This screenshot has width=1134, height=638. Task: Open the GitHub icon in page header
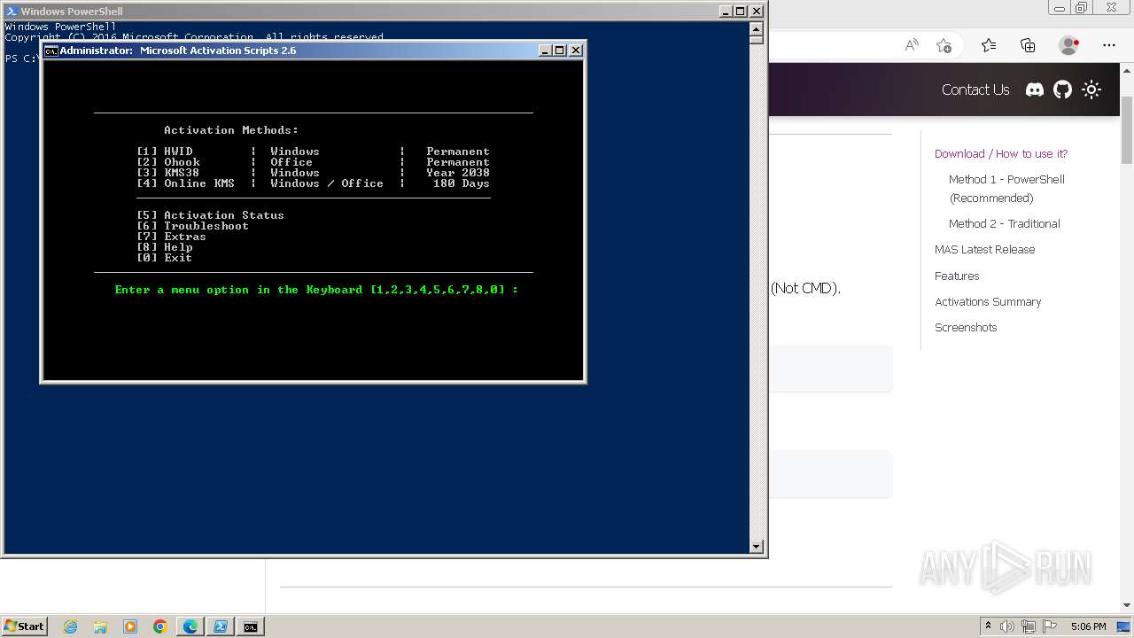click(1062, 89)
